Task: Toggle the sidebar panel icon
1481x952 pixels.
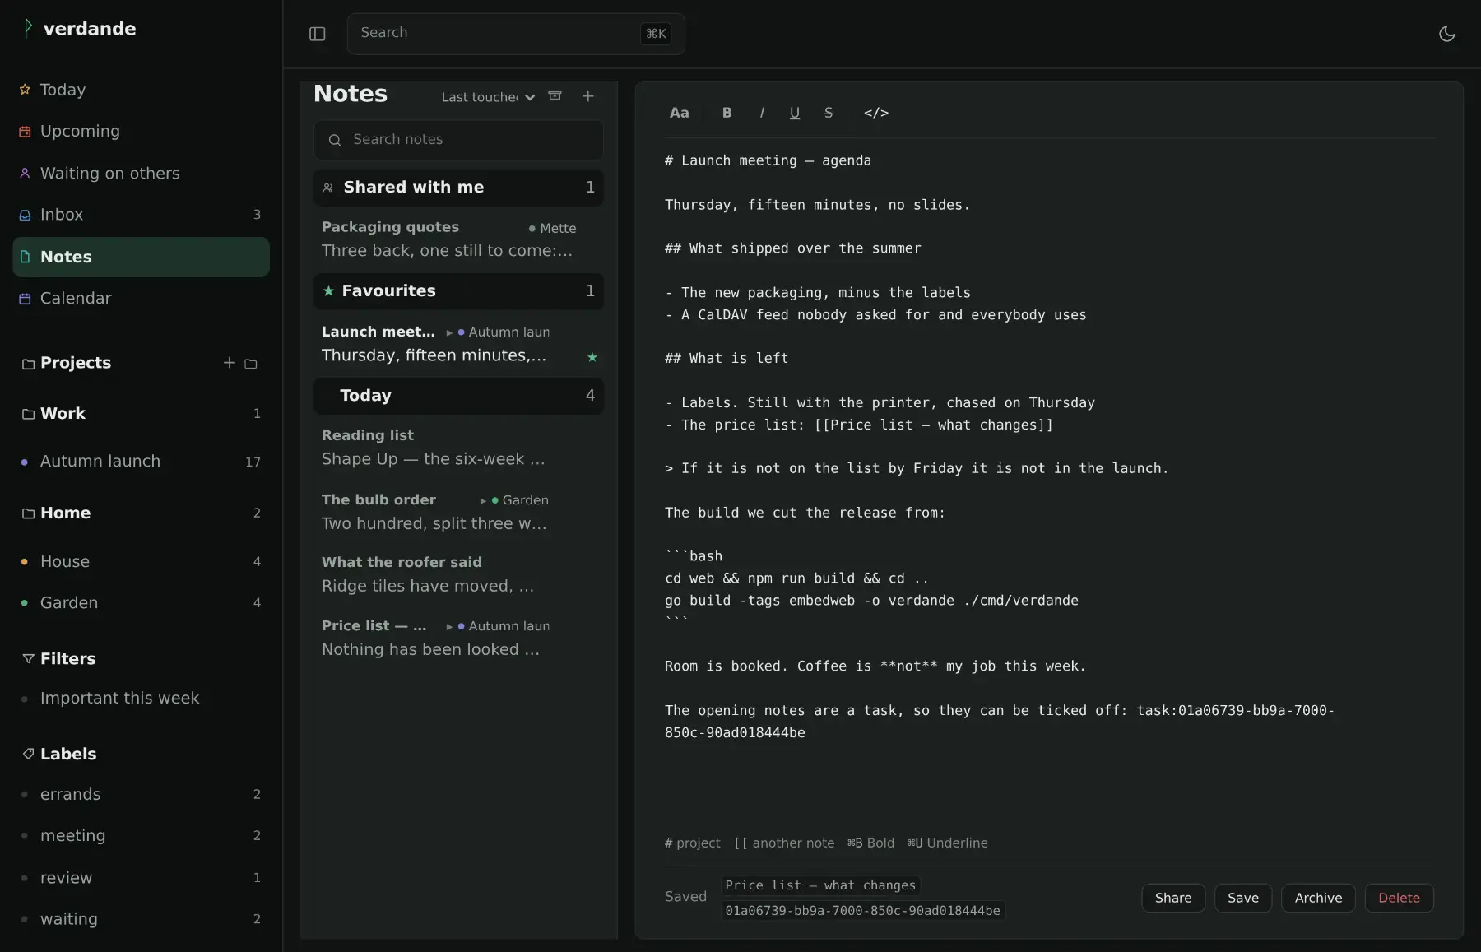Action: point(318,34)
